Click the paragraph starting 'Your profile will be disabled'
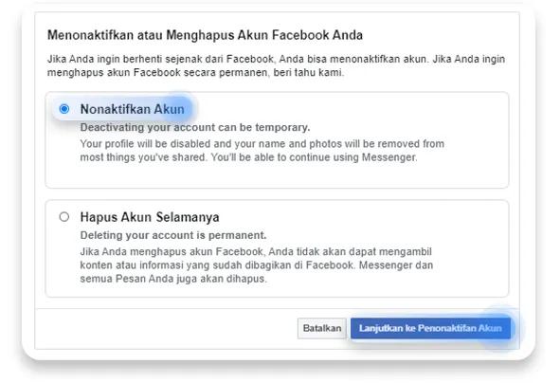The image size is (560, 383). 262,151
